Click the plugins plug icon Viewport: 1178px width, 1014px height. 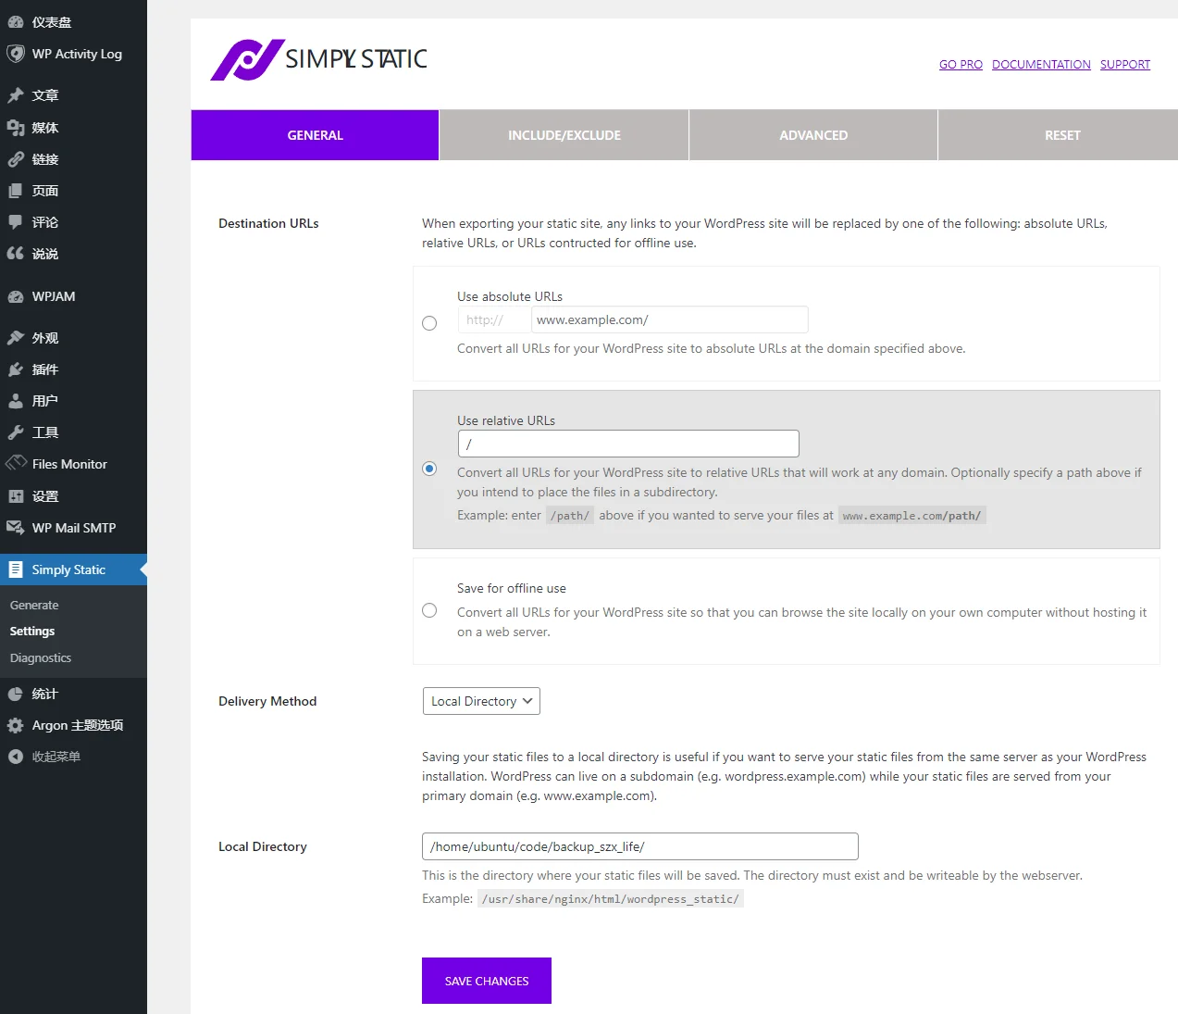click(16, 369)
